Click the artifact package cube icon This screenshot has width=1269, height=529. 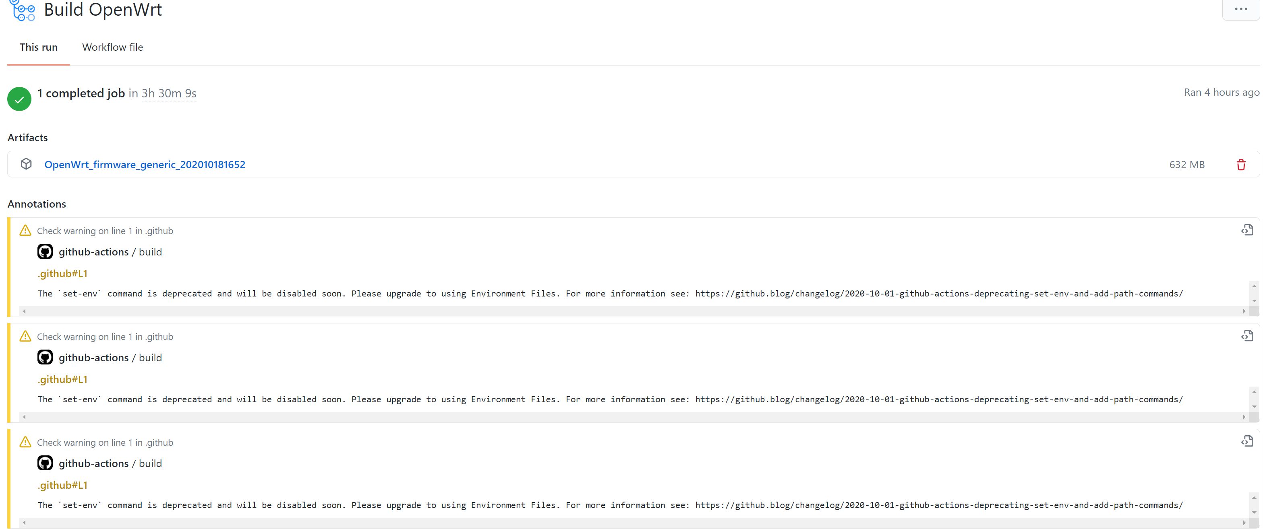tap(26, 164)
